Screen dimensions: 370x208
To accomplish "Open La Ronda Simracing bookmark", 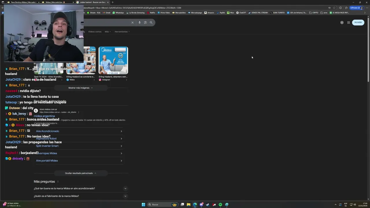I will pos(135,13).
